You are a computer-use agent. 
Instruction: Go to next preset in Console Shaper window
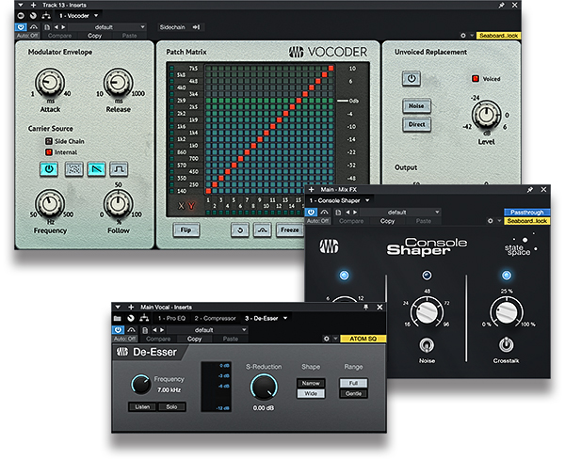click(x=355, y=213)
